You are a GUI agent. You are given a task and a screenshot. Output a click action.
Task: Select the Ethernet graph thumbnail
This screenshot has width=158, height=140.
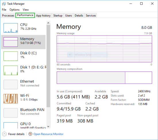click(x=11, y=85)
